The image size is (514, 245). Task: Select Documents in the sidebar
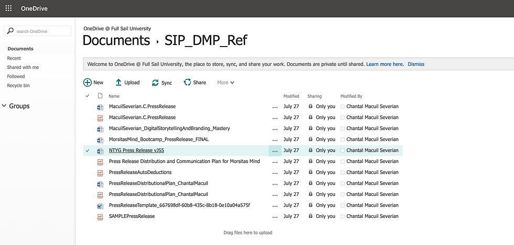click(x=20, y=49)
